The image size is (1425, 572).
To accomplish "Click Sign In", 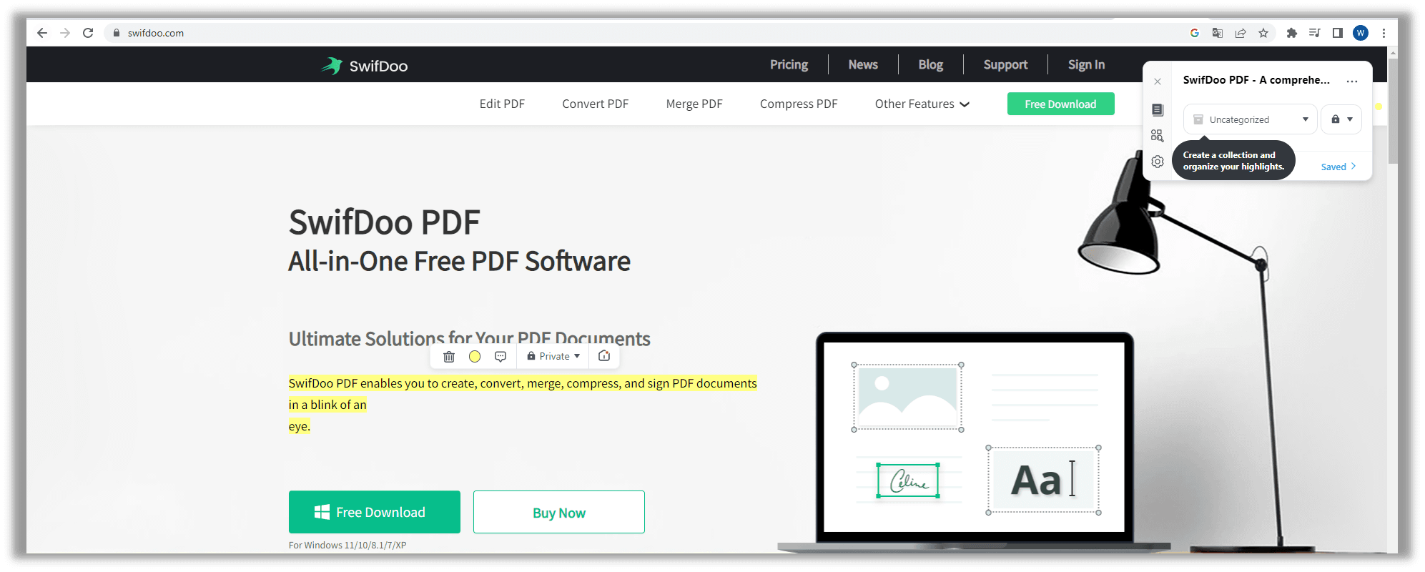I will [1086, 64].
